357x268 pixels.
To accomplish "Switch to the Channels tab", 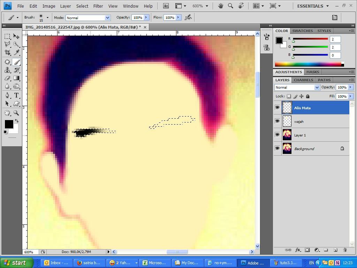I will [x=303, y=80].
